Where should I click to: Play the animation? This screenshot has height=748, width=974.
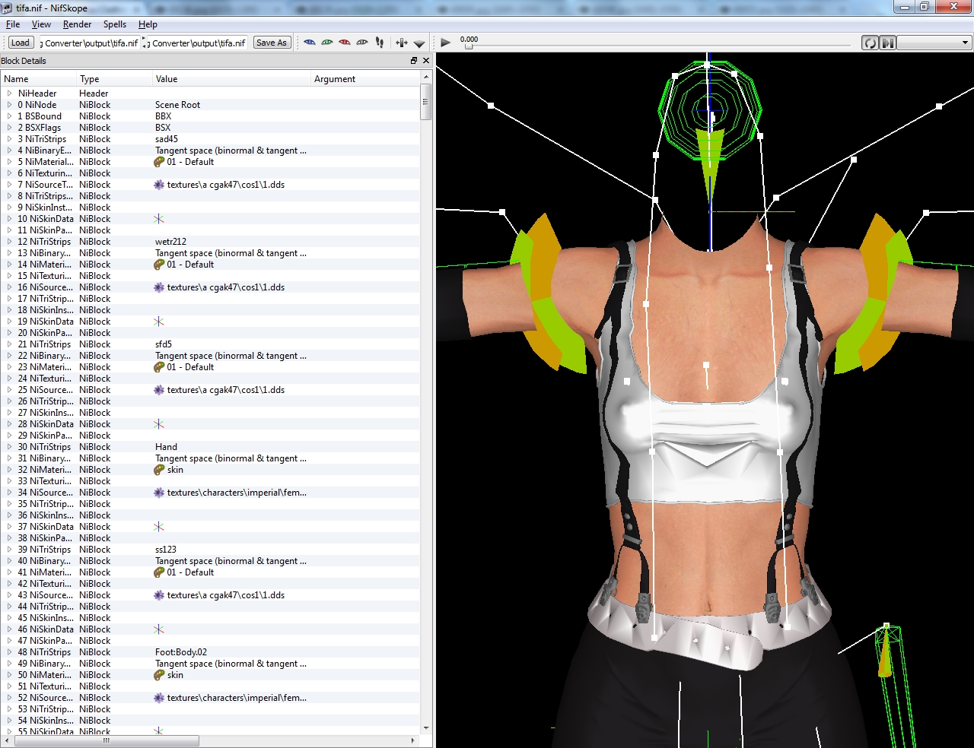click(x=446, y=43)
